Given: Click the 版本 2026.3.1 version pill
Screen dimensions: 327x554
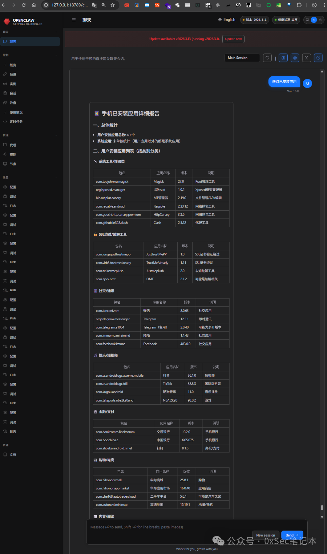Looking at the screenshot, I should [255, 20].
